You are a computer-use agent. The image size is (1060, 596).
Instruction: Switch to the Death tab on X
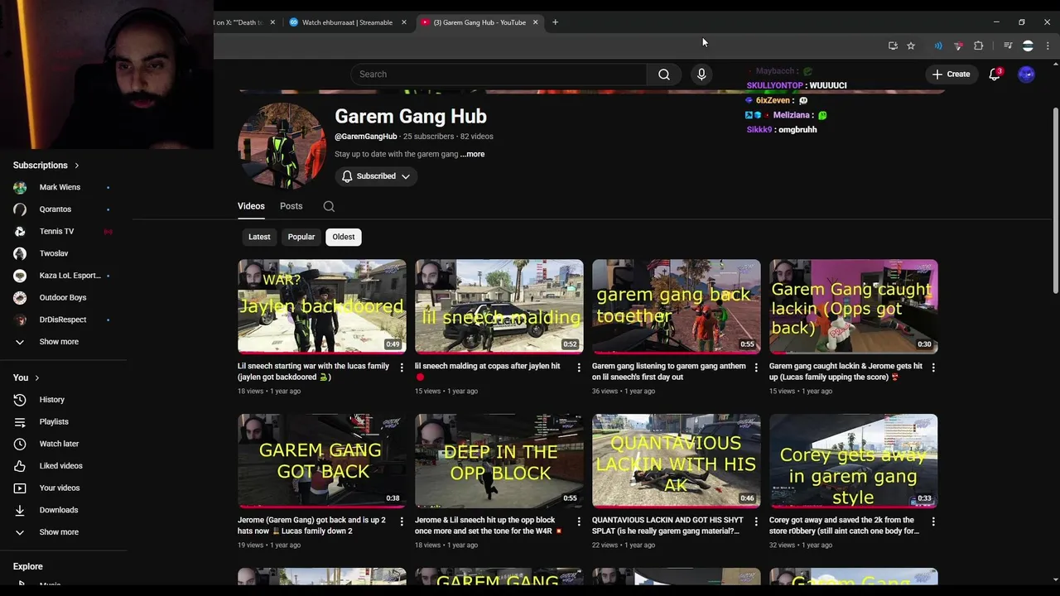(x=239, y=22)
